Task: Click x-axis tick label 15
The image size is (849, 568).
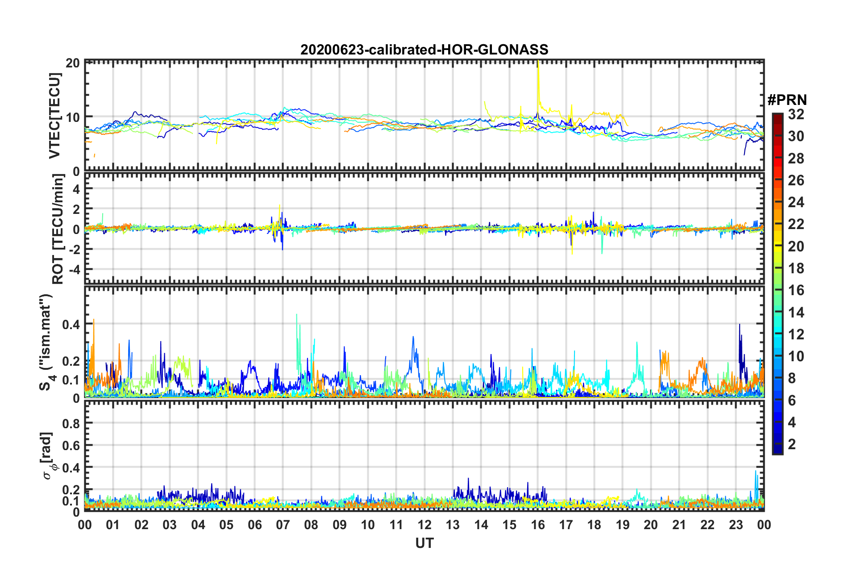Action: (509, 525)
